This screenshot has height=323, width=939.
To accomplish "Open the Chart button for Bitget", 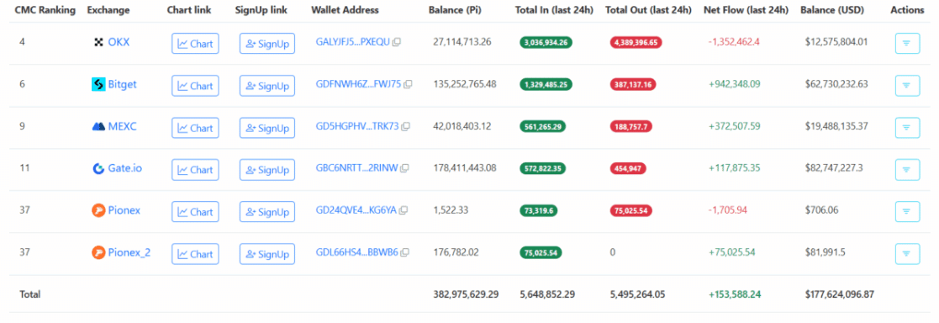I will [195, 86].
